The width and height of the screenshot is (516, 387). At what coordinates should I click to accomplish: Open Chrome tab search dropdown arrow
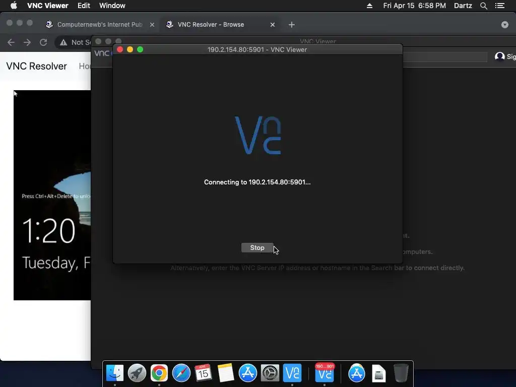505,25
